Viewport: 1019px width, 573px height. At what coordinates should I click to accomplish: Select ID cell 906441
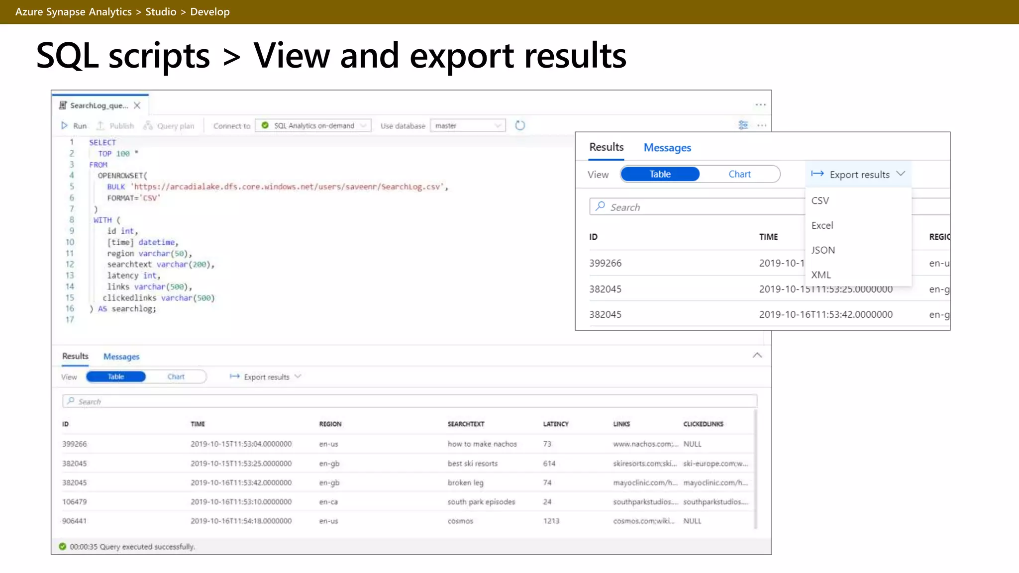(x=74, y=521)
